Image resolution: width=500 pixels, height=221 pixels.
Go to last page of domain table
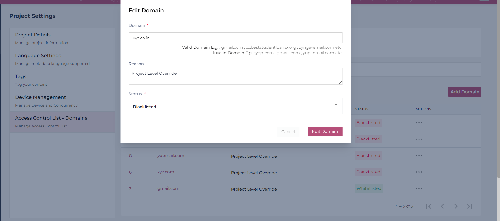[x=470, y=206]
